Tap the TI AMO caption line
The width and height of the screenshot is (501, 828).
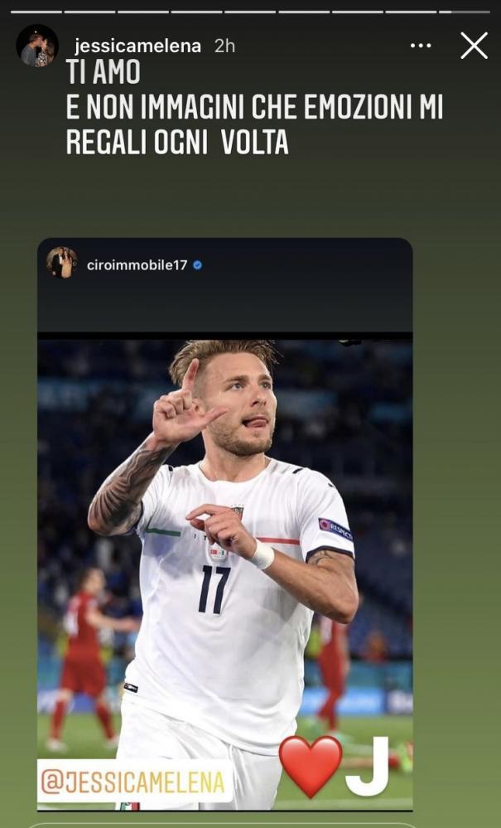coord(104,72)
